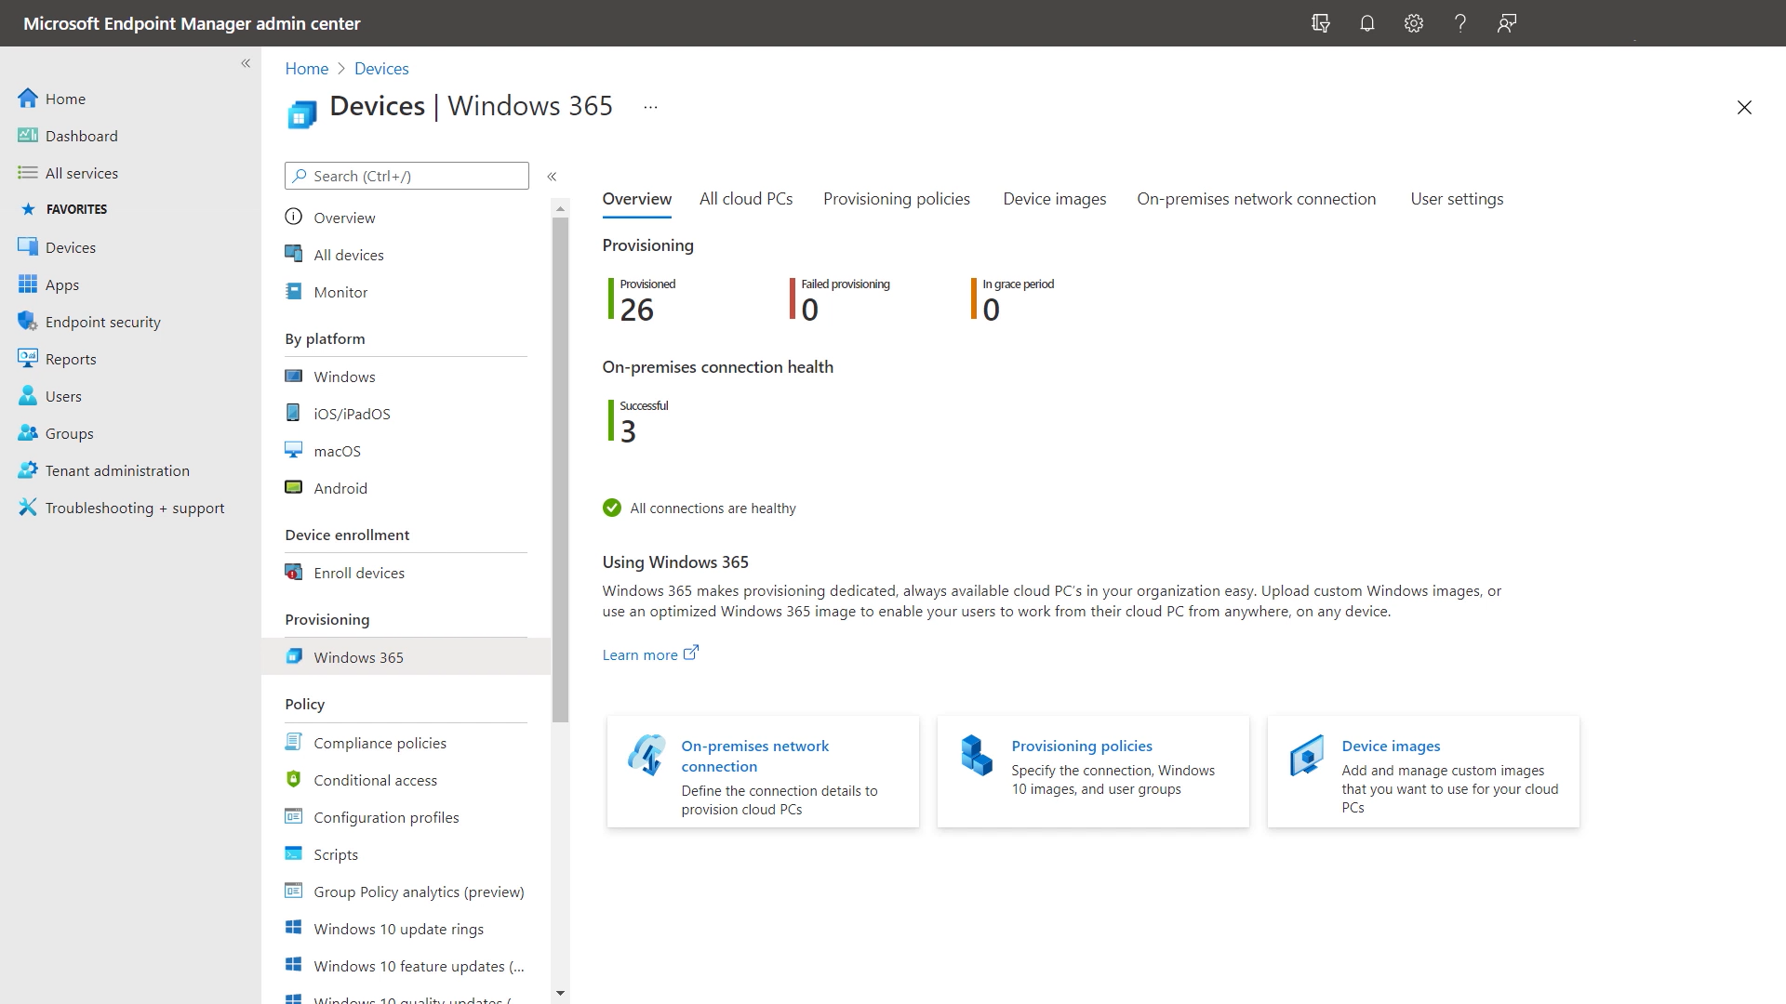This screenshot has width=1786, height=1004.
Task: Toggle the All connections are healthy status
Action: pyautogui.click(x=611, y=508)
